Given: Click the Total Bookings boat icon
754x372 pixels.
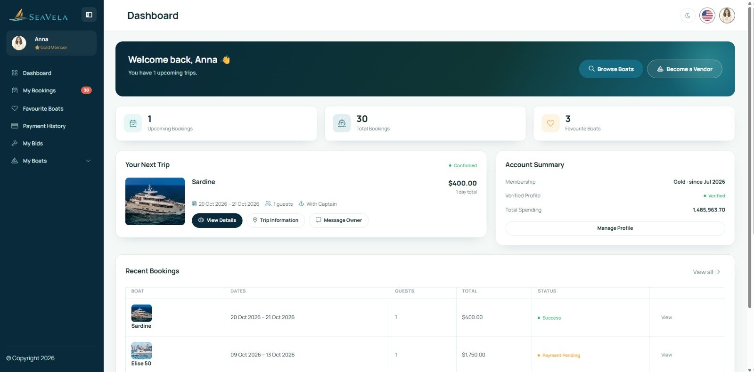Looking at the screenshot, I should coord(342,123).
